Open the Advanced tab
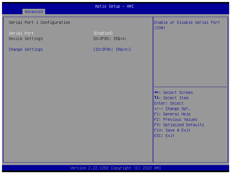The height and width of the screenshot is (173, 230). click(x=34, y=12)
